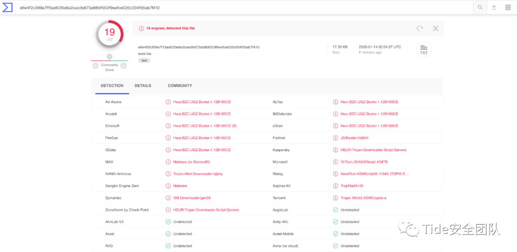The height and width of the screenshot is (252, 517).
Task: Click the 2020-01-14 02:04:37 UTC timestamp
Action: click(x=380, y=47)
